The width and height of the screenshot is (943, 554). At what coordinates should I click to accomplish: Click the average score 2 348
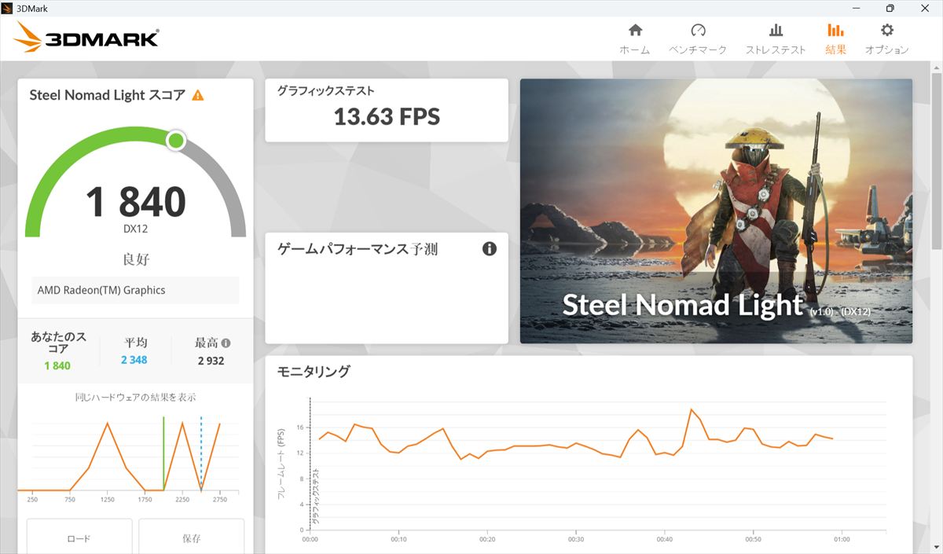click(134, 360)
